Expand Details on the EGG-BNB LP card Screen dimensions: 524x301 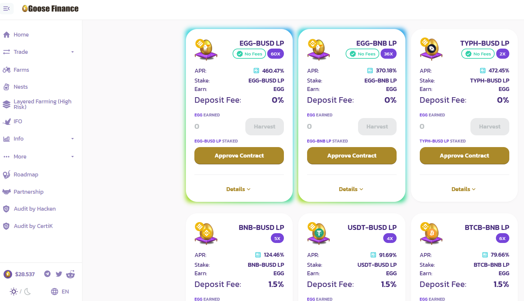(x=351, y=189)
